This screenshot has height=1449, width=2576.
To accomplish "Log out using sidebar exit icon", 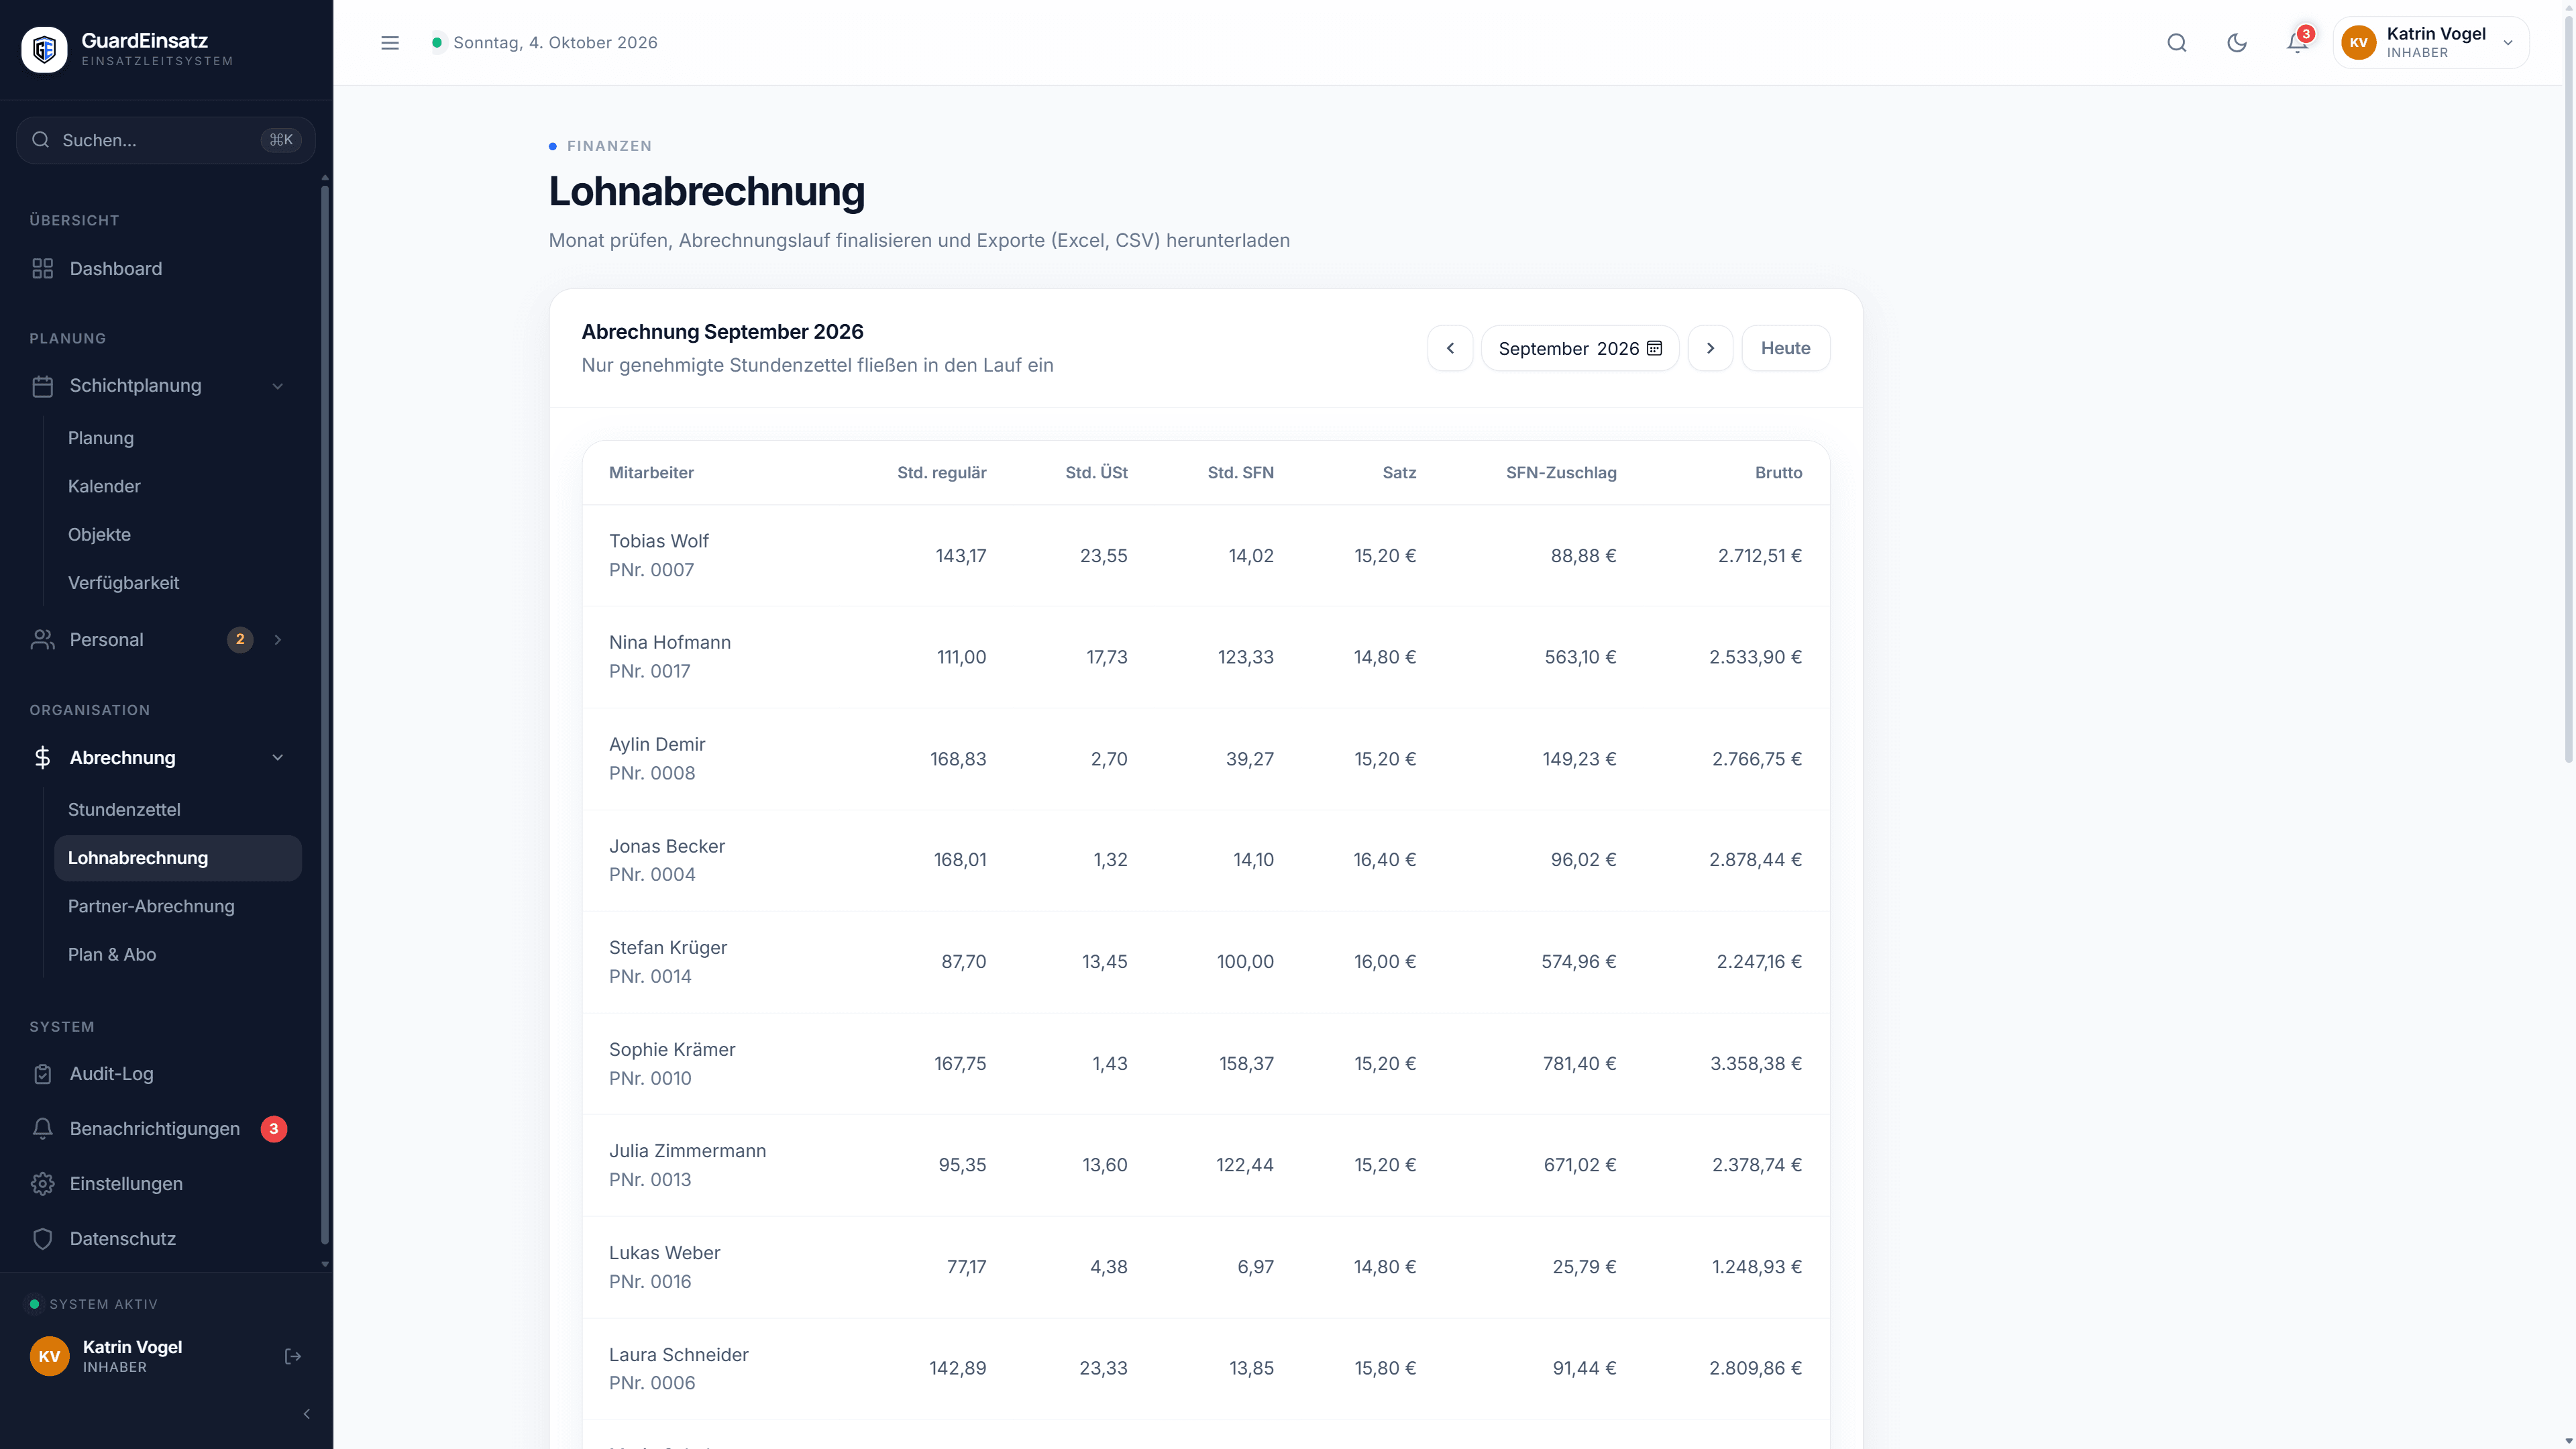I will point(293,1357).
